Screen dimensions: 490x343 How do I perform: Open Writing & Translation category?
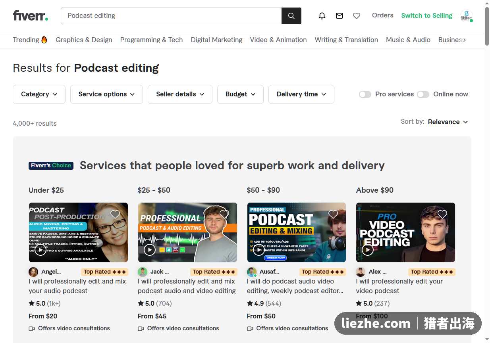346,40
